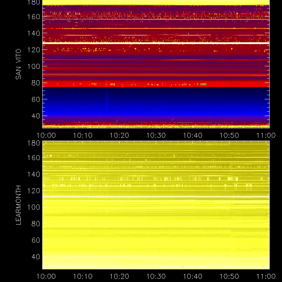Click the SAN VITO axis label
282x282 pixels.
(x=18, y=64)
